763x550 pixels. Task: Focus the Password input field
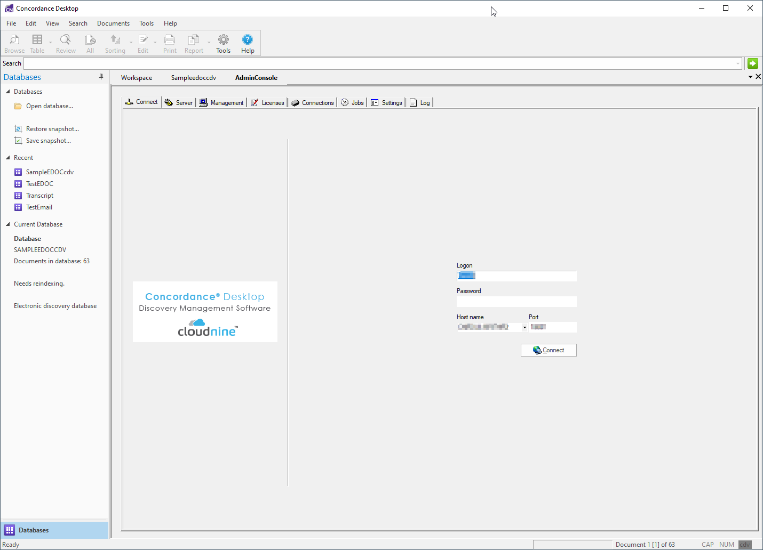[x=516, y=302]
